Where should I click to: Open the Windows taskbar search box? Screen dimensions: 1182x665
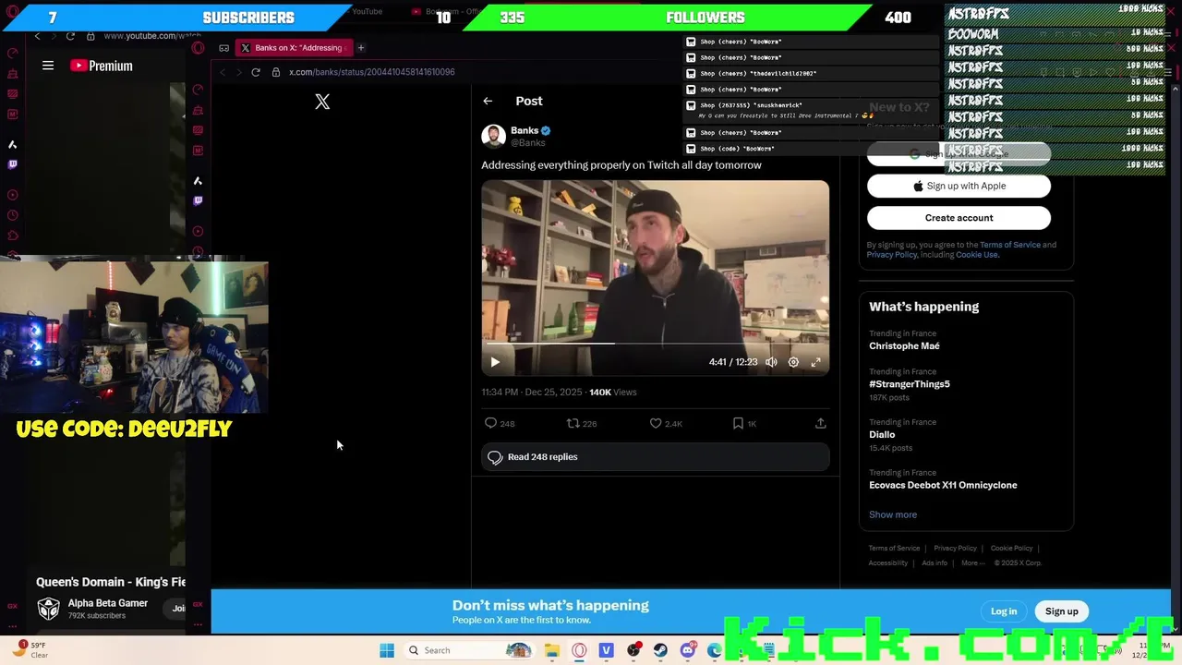[468, 650]
